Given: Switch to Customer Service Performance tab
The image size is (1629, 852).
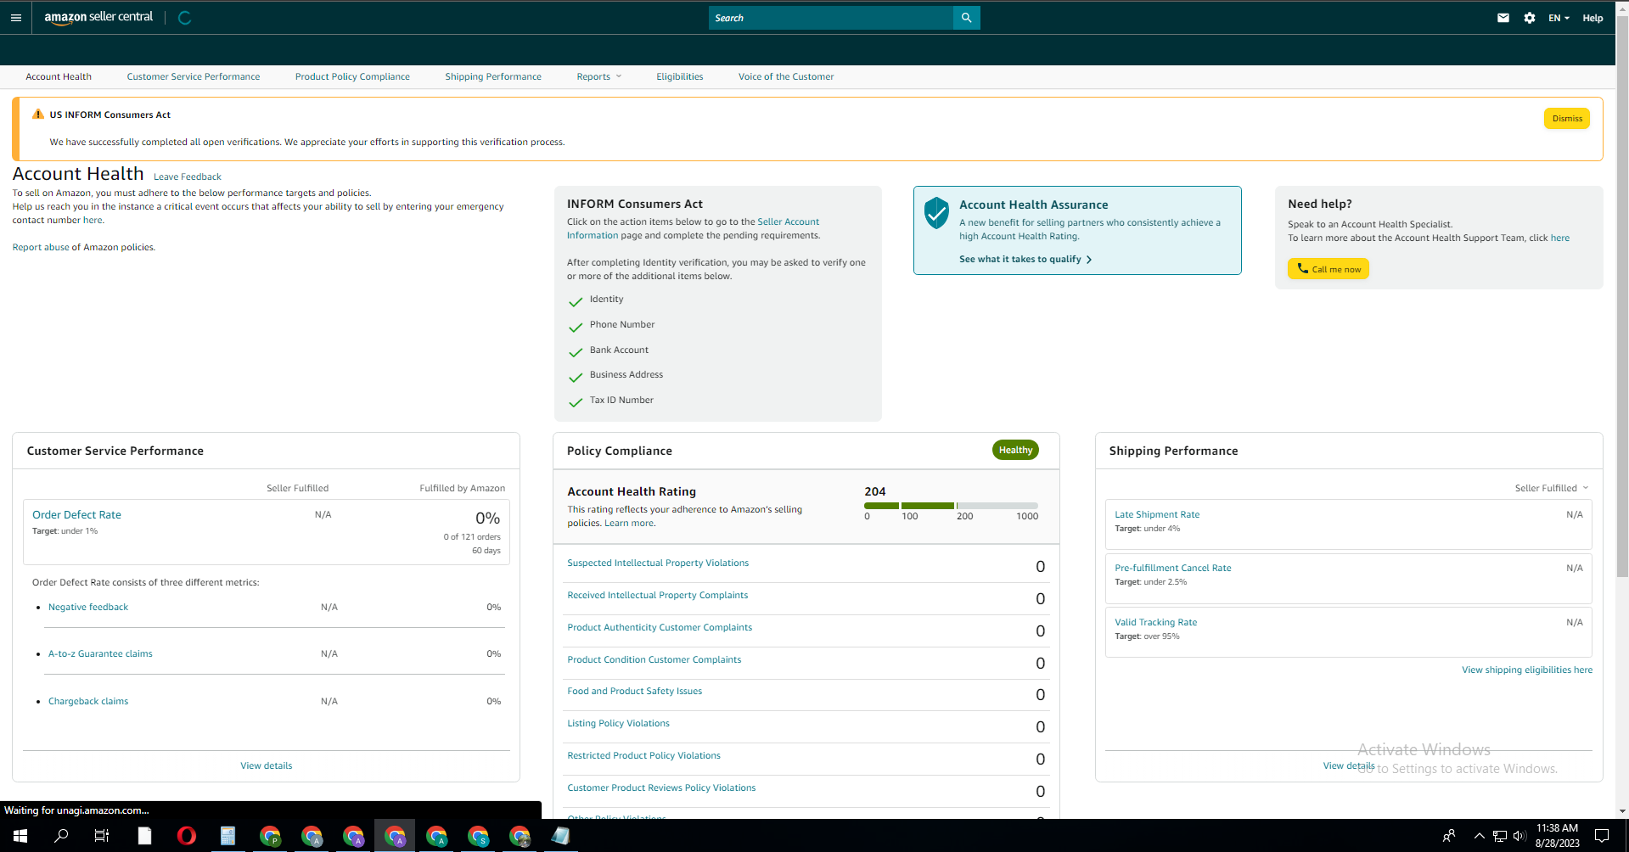Looking at the screenshot, I should pyautogui.click(x=194, y=76).
